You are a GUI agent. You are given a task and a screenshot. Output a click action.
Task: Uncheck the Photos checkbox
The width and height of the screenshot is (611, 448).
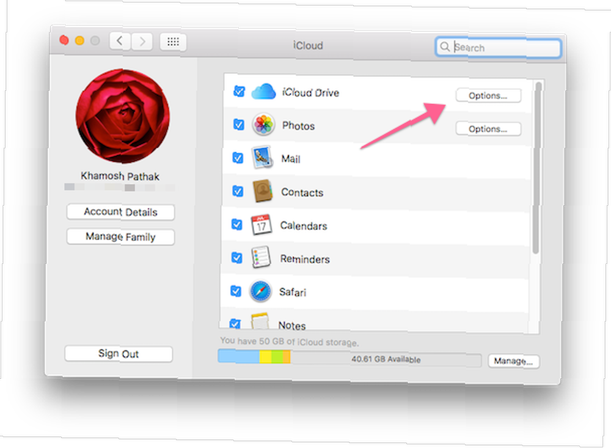point(238,125)
